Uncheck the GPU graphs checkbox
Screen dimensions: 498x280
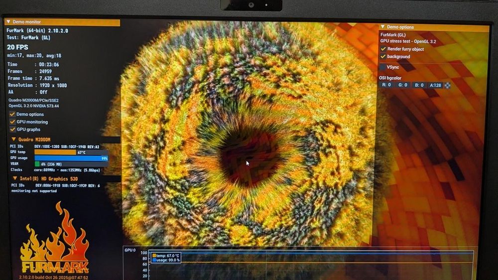(x=12, y=130)
